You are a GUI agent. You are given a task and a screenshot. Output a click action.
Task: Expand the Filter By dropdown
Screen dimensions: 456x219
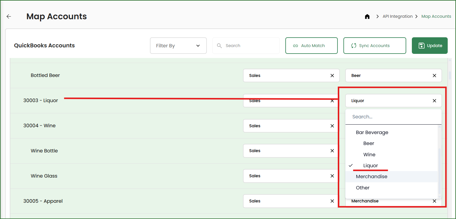pyautogui.click(x=178, y=46)
